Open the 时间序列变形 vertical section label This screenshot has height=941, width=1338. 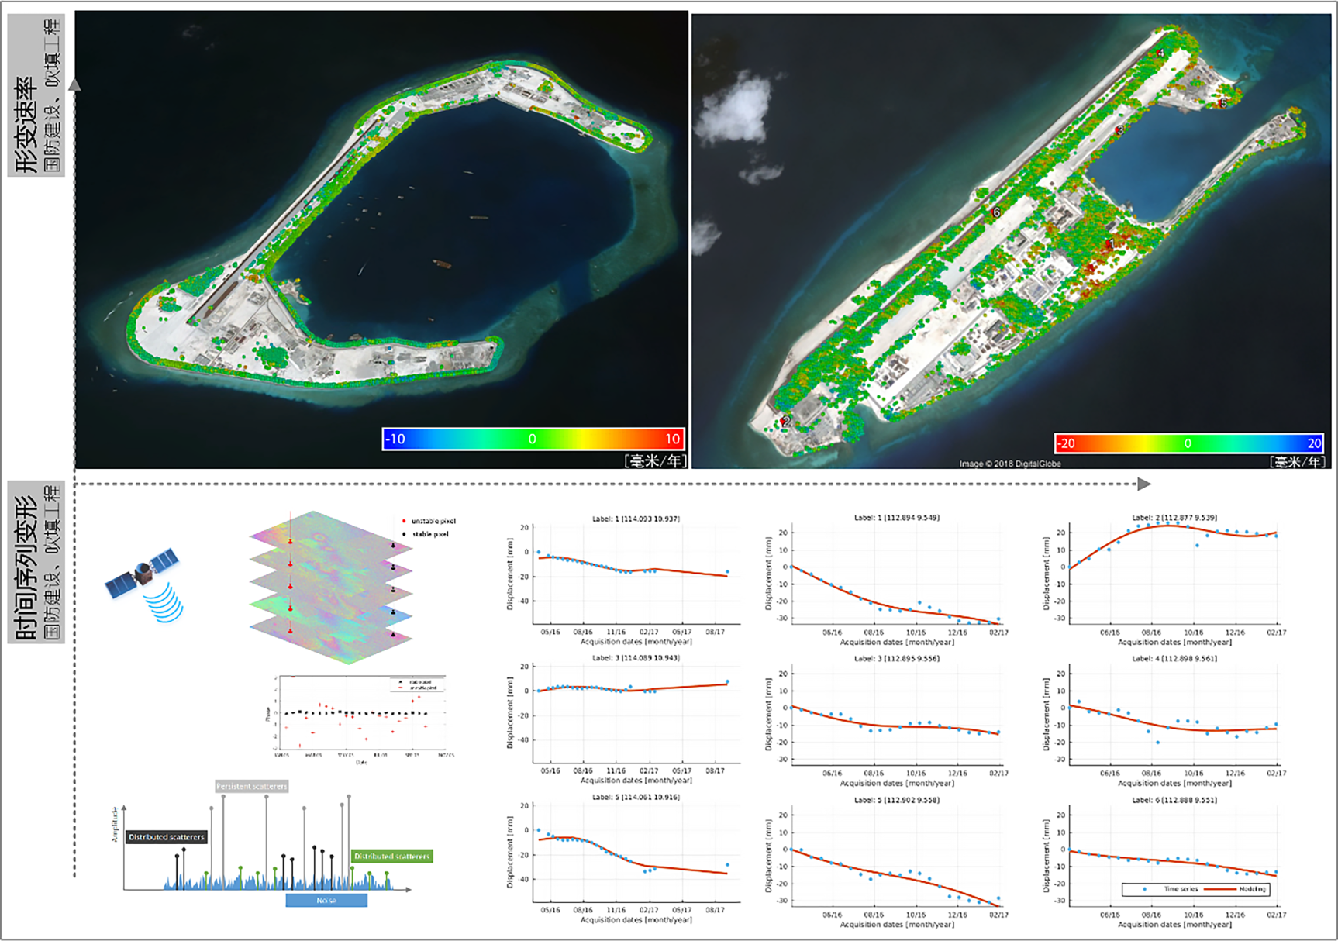pos(36,562)
